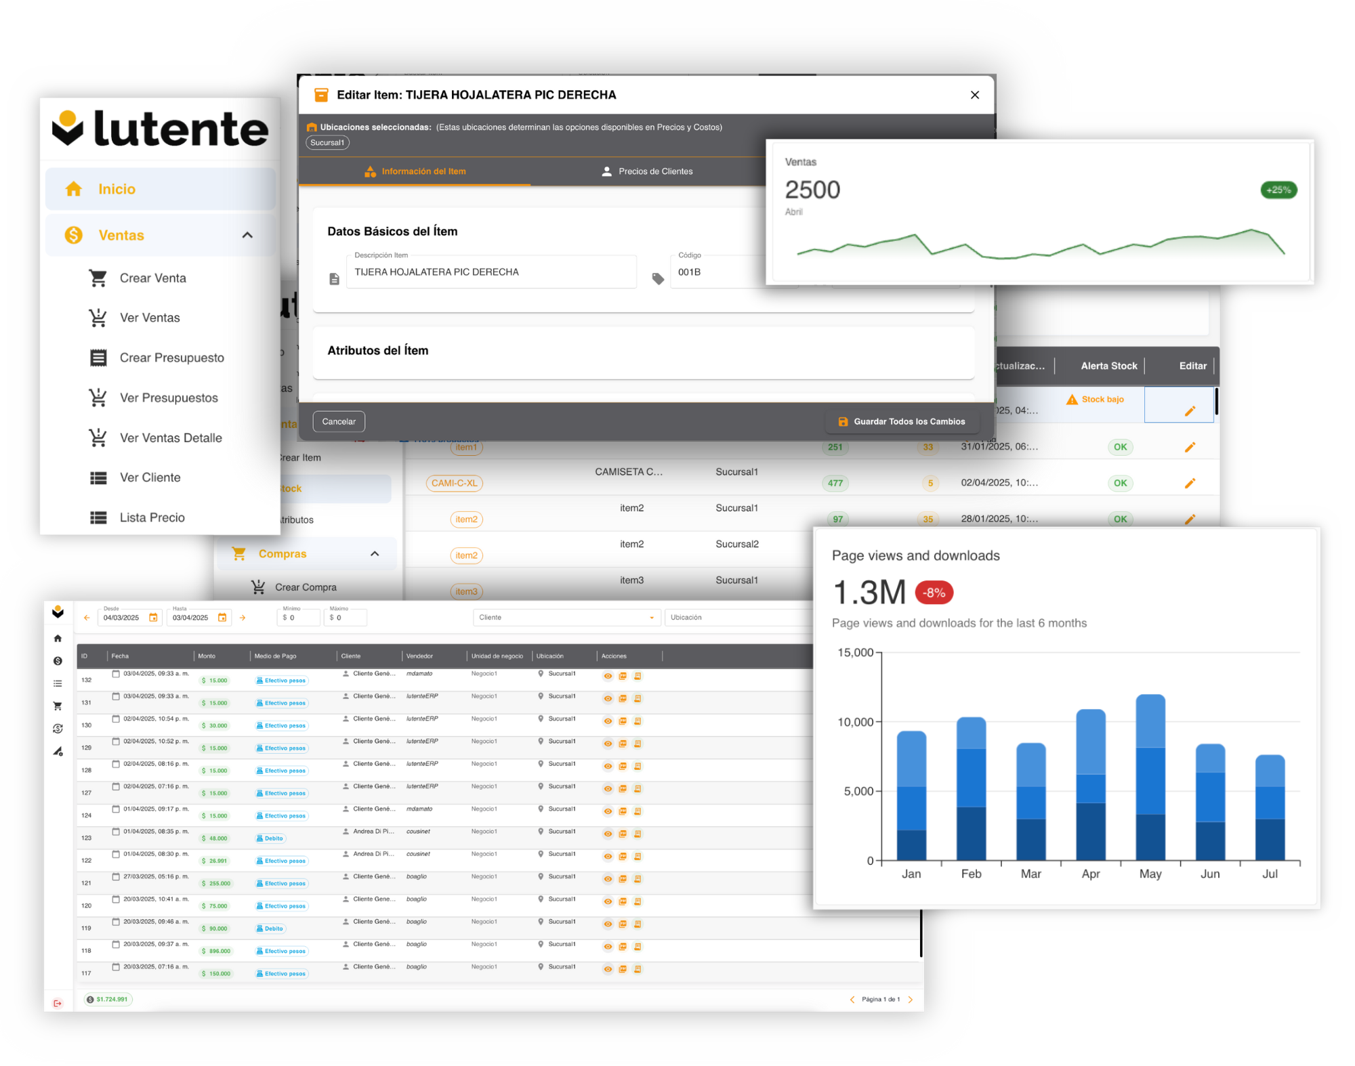Click logout icon at sidebar bottom
1355x1066 pixels.
coord(58,1004)
